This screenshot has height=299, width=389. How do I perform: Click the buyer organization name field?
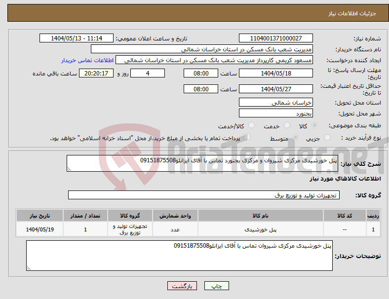pos(202,49)
